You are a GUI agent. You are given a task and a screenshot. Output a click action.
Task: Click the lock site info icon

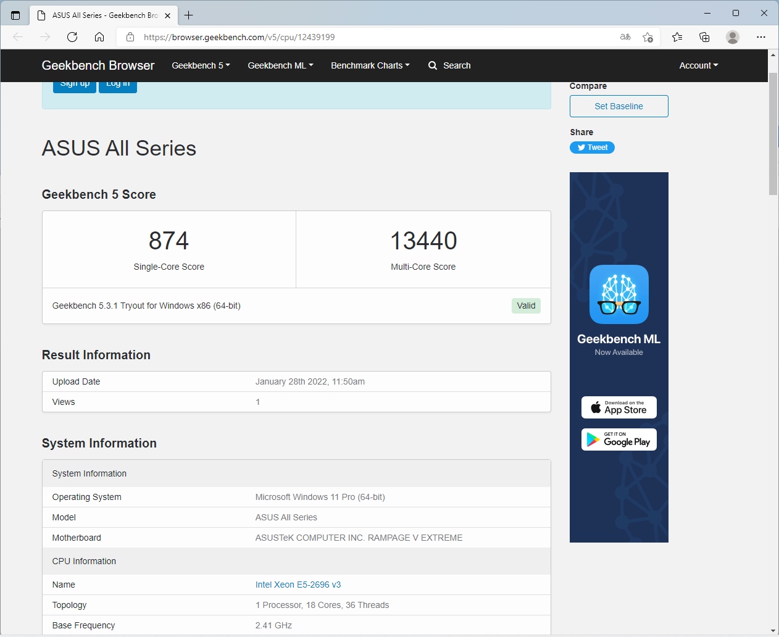click(130, 37)
